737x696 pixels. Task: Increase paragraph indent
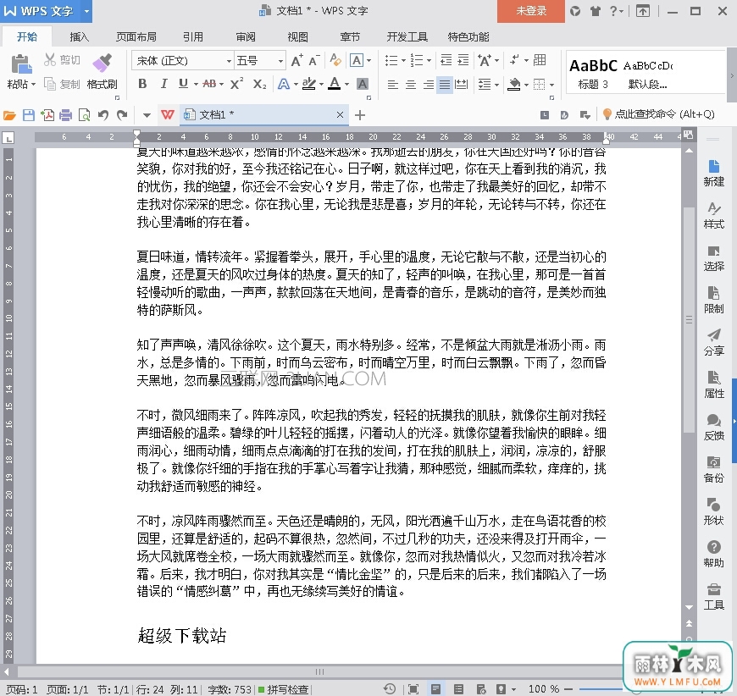tap(463, 60)
